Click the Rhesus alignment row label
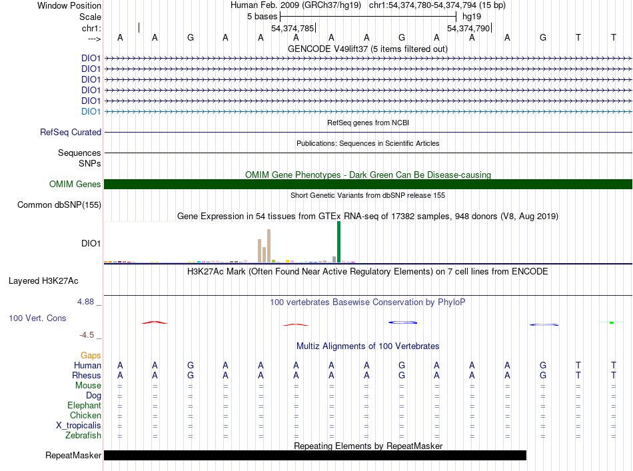This screenshot has height=471, width=633. 87,375
